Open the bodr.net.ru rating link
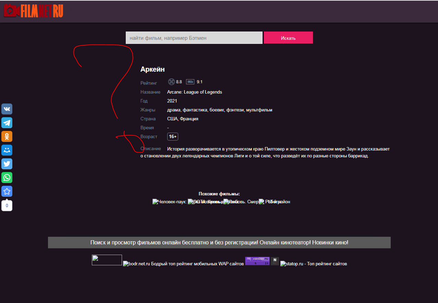Screen dimensions: 438x303 tap(183, 264)
